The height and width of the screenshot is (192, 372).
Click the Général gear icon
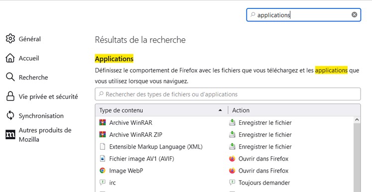(10, 39)
